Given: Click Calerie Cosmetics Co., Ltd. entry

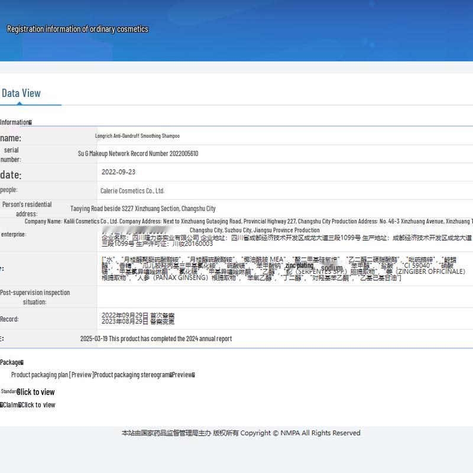Looking at the screenshot, I should point(132,191).
